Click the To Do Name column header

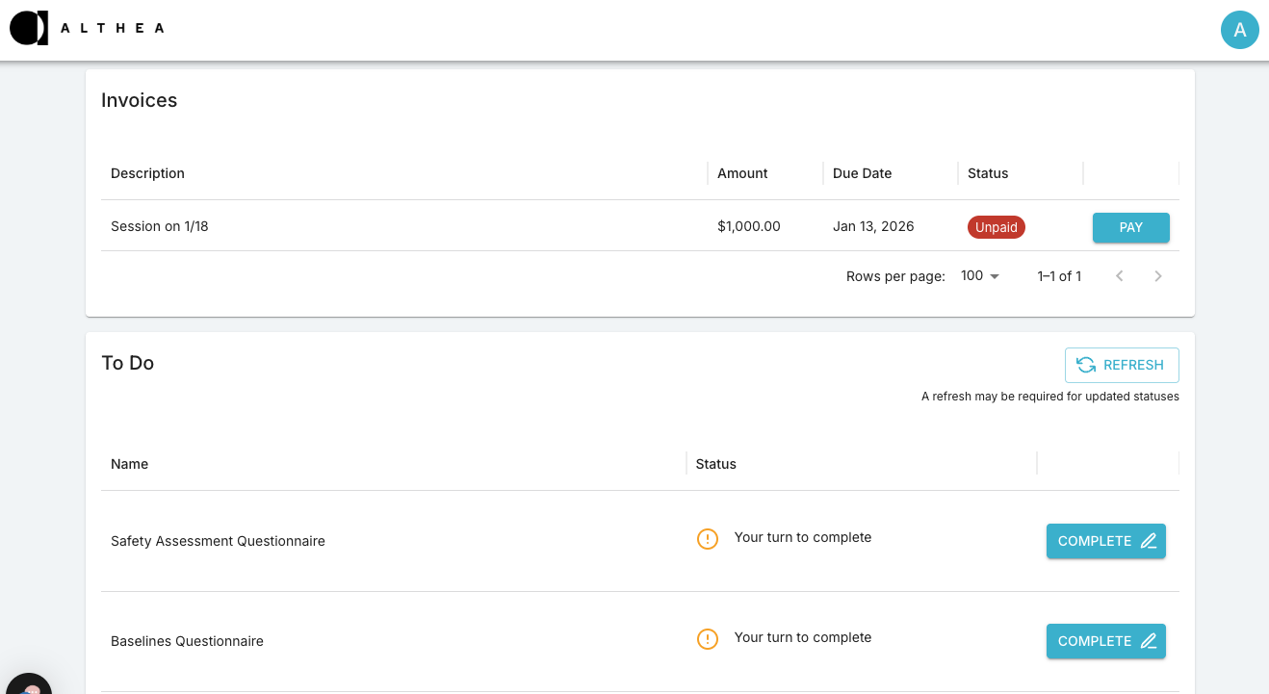(129, 464)
